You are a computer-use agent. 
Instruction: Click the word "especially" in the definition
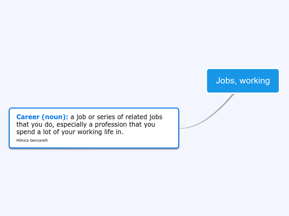(x=71, y=125)
